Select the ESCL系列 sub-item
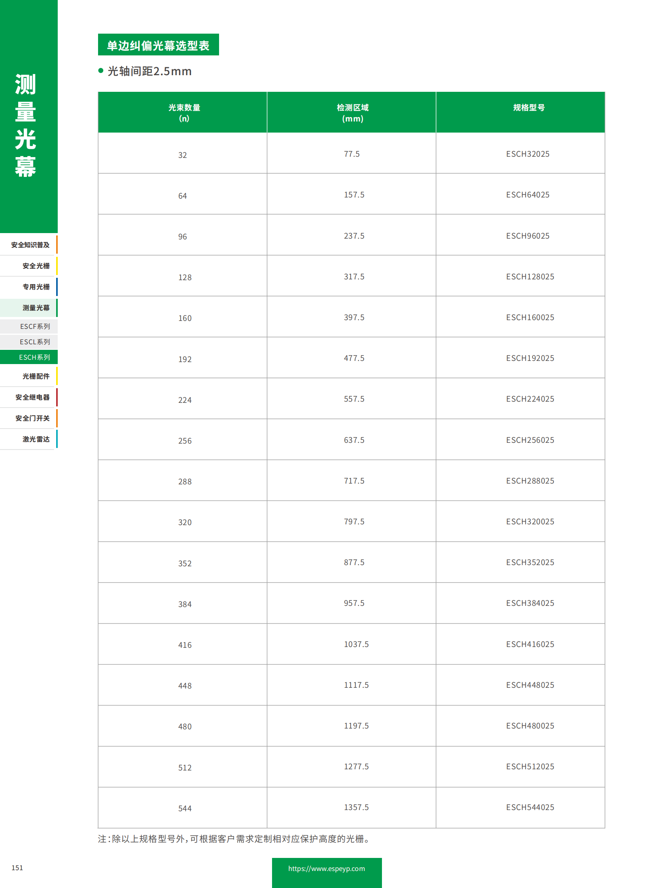 (35, 342)
